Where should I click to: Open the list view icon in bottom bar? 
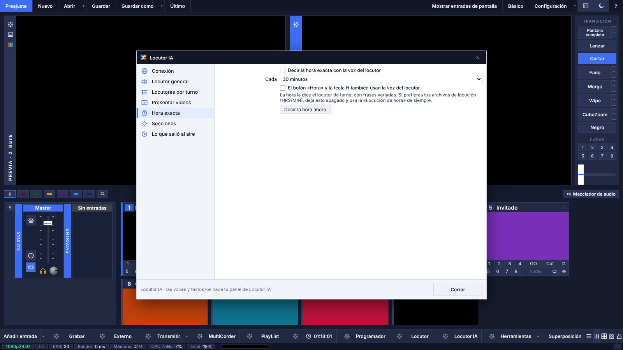click(589, 336)
